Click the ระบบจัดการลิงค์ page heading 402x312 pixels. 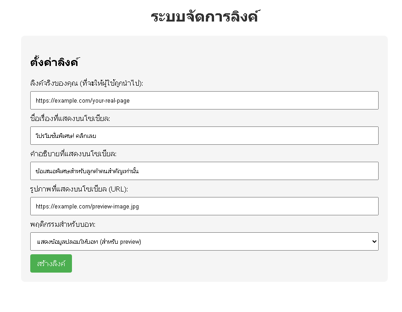point(204,16)
